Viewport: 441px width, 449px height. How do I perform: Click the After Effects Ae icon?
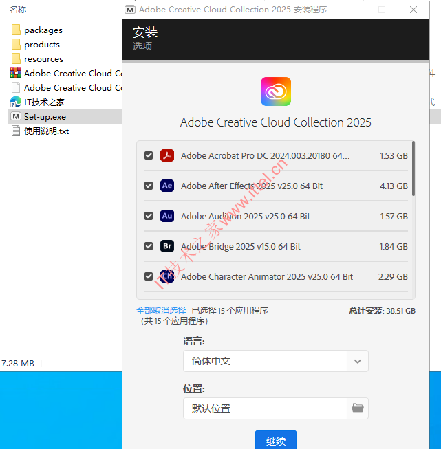tap(167, 186)
